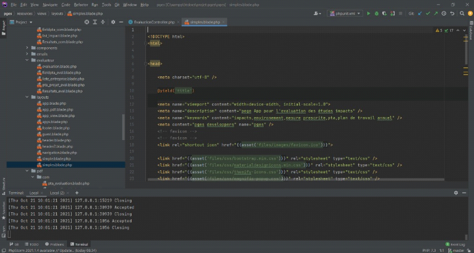The height and width of the screenshot is (253, 474).
Task: Expand the components folder
Action: click(27, 48)
